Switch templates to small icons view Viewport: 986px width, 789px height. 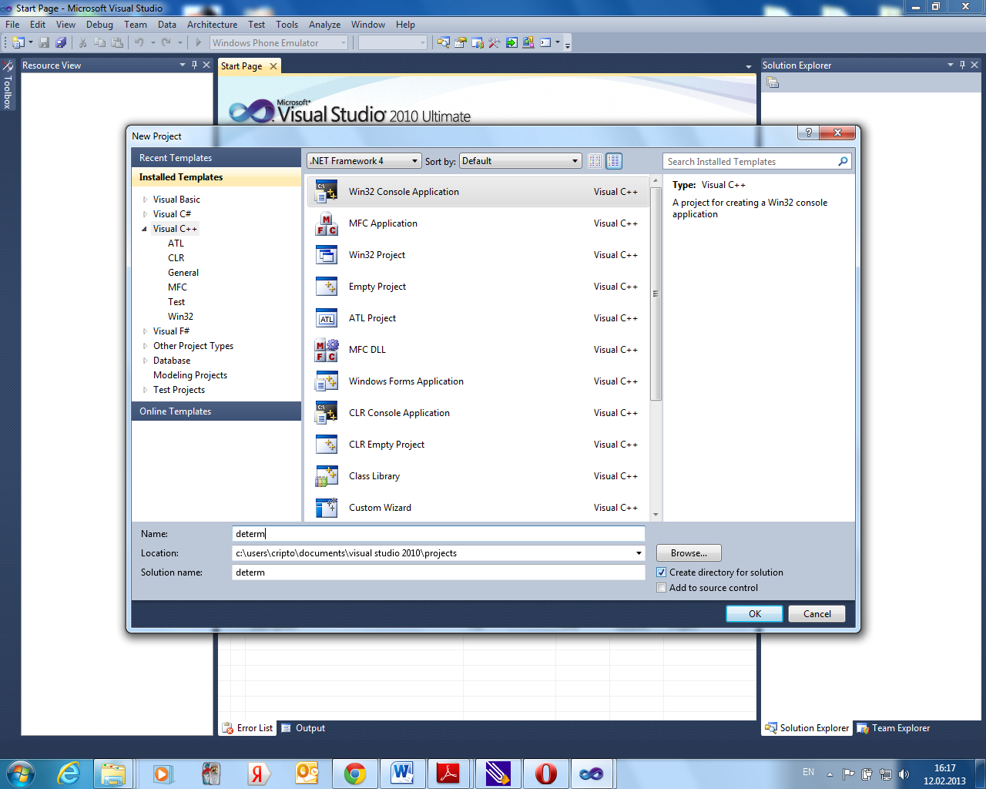click(x=595, y=161)
